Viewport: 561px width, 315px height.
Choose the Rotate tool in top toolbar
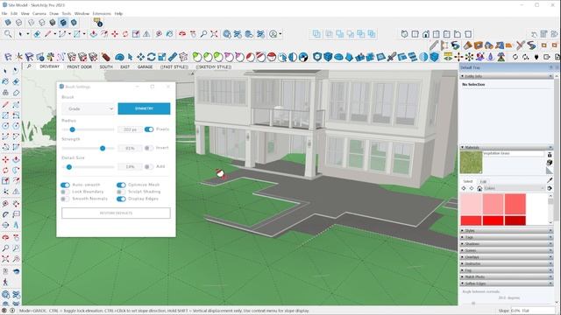[125, 34]
